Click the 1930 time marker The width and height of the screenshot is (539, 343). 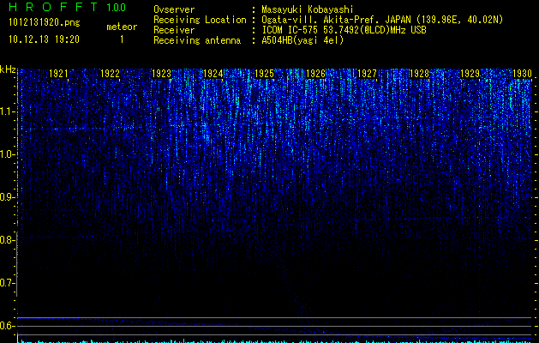[x=522, y=74]
